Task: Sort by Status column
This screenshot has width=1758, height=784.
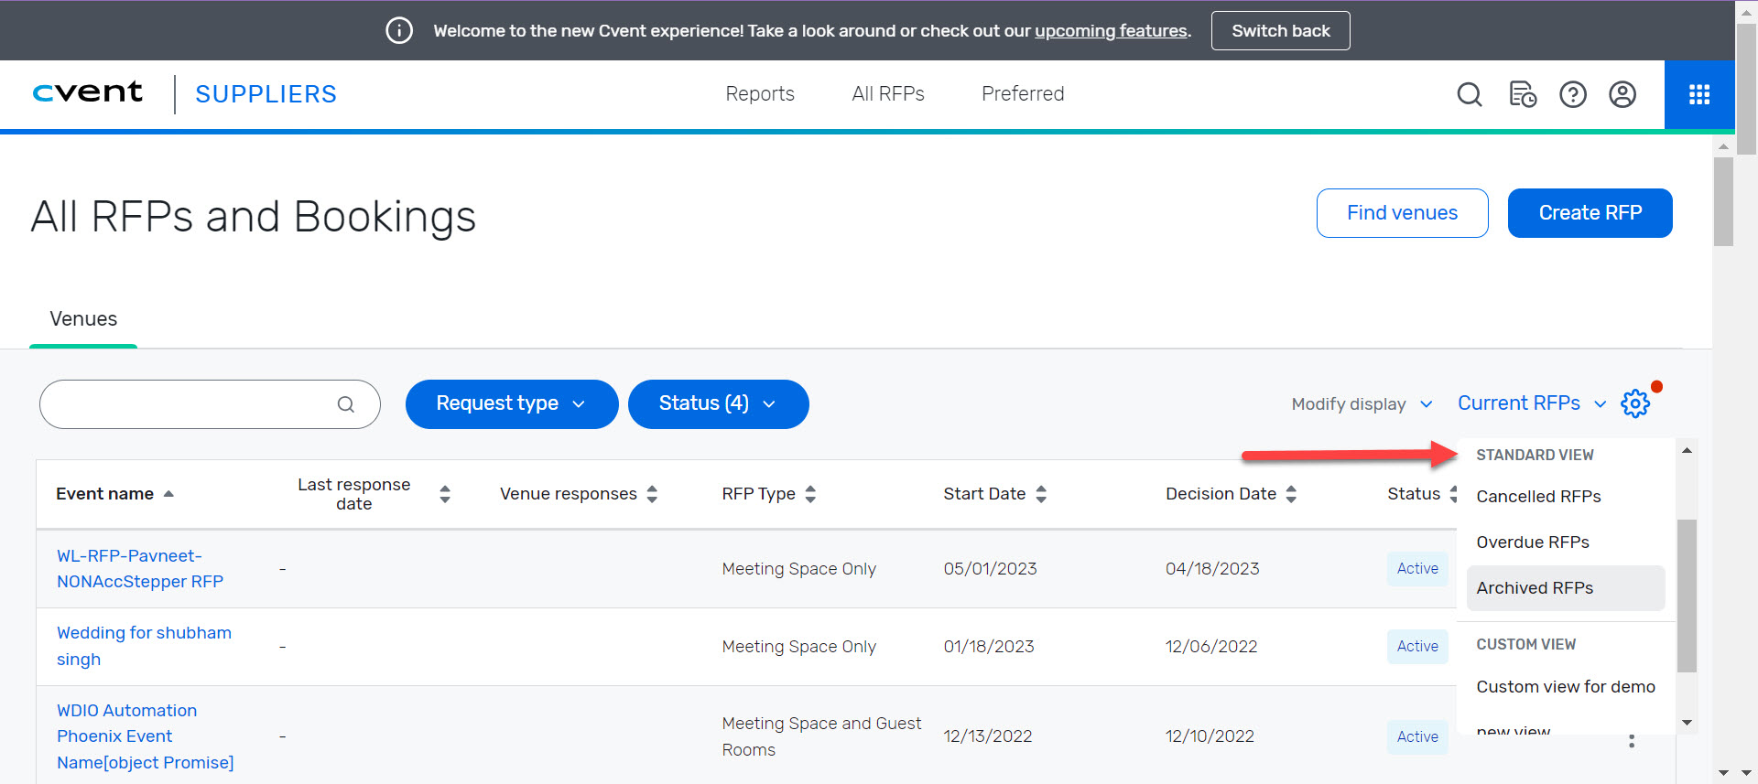Action: [x=1452, y=494]
